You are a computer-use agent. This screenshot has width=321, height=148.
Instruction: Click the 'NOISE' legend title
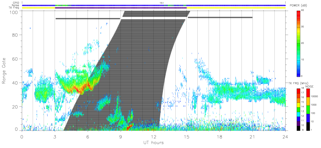[x=310, y=86]
